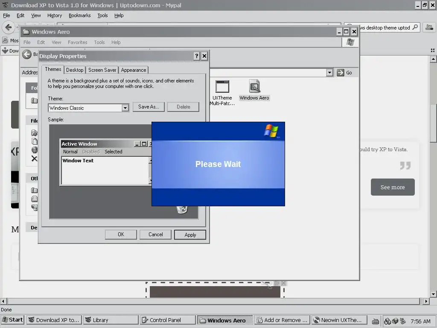437x328 pixels.
Task: Click the Go arrow icon in address bar
Action: (x=340, y=73)
